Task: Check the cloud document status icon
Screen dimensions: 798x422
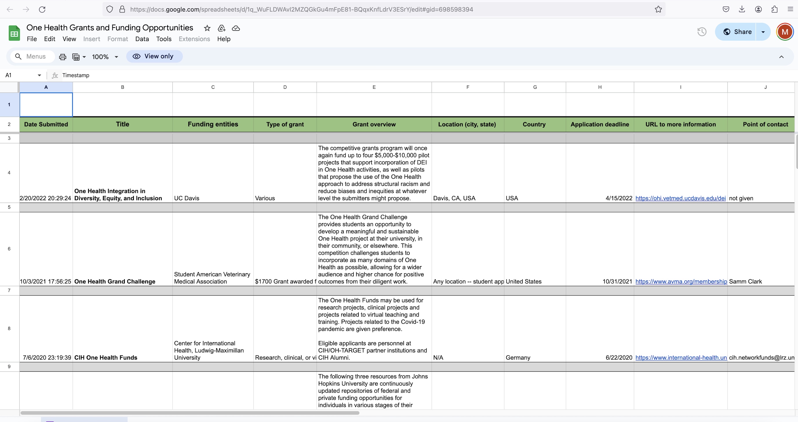Action: pos(236,28)
